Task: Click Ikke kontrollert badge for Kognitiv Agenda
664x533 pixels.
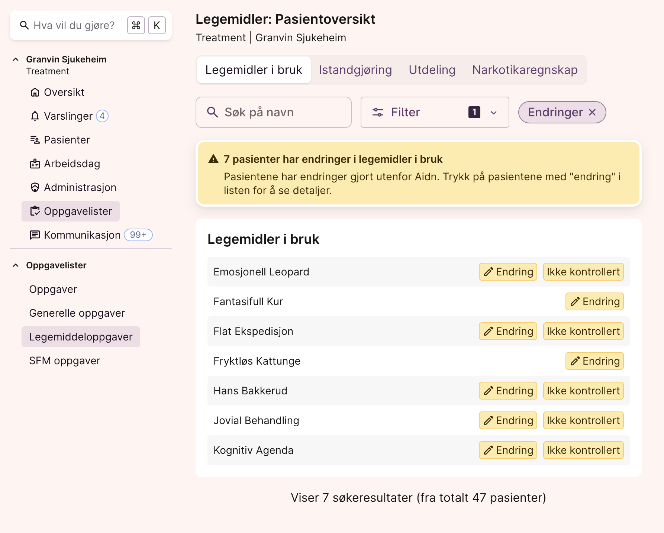Action: pos(583,450)
